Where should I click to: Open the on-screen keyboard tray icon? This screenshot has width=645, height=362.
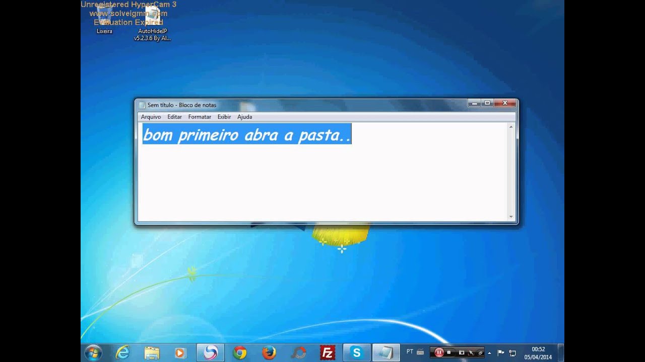pos(420,352)
